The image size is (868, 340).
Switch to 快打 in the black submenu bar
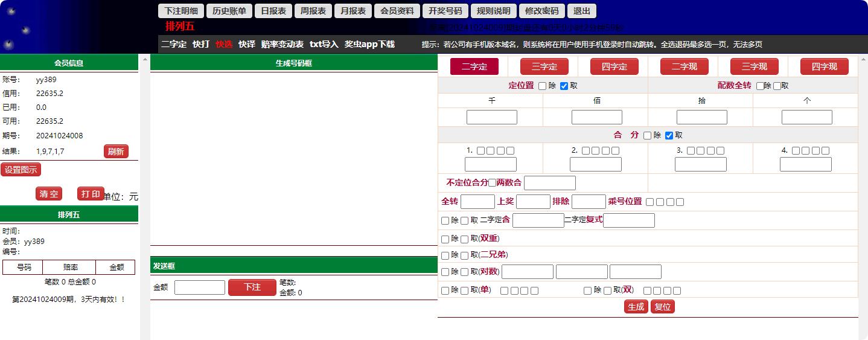click(x=201, y=44)
